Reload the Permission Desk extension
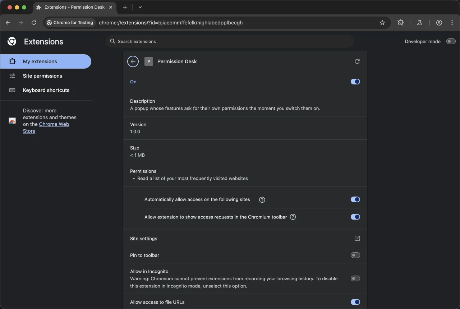The width and height of the screenshot is (460, 309). click(357, 61)
